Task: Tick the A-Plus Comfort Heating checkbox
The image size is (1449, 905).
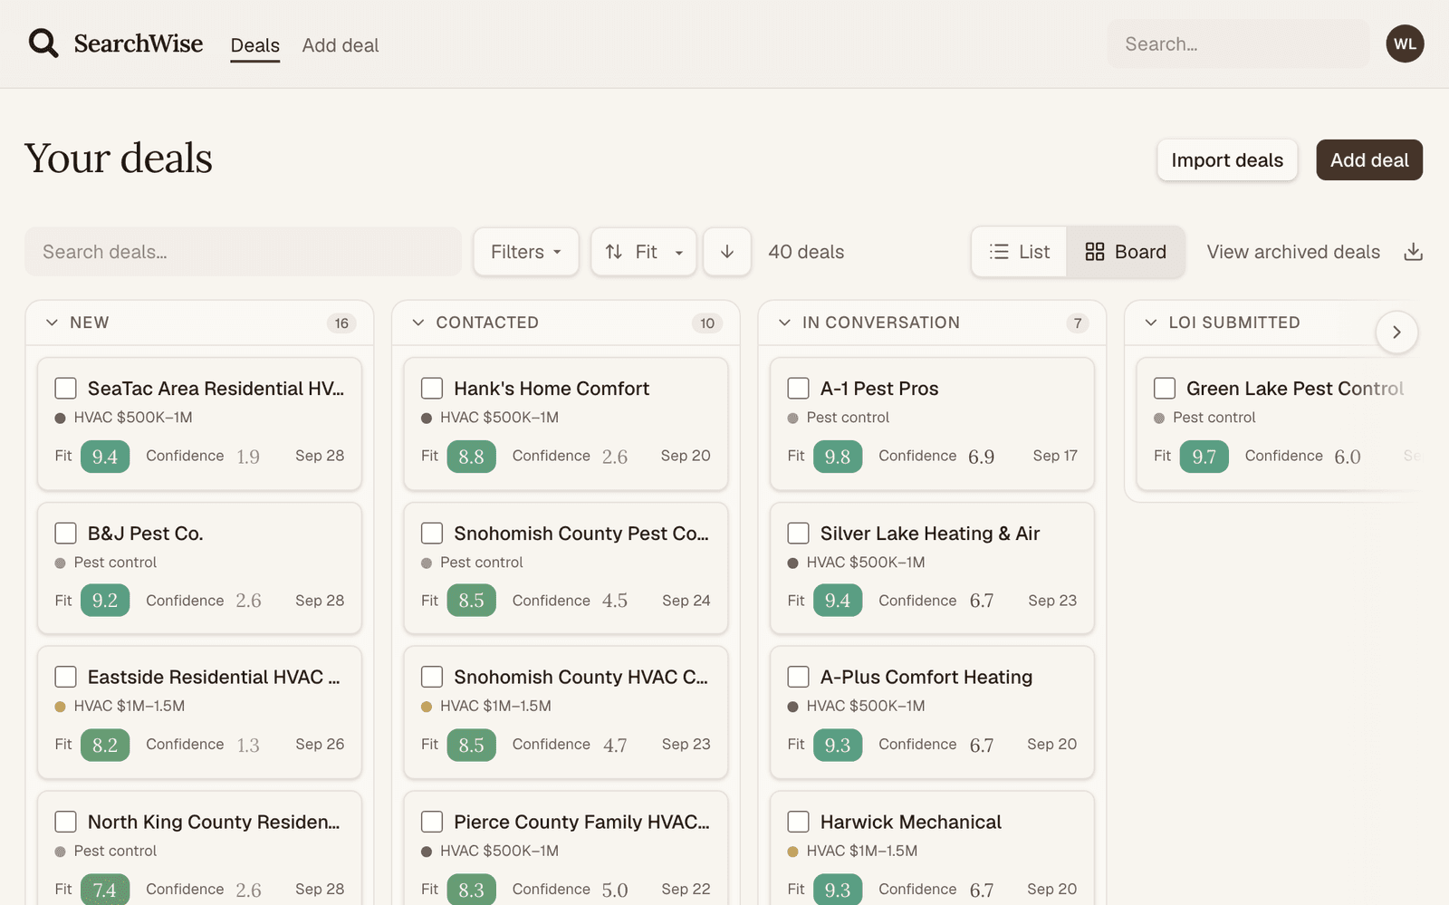Action: [x=798, y=677]
